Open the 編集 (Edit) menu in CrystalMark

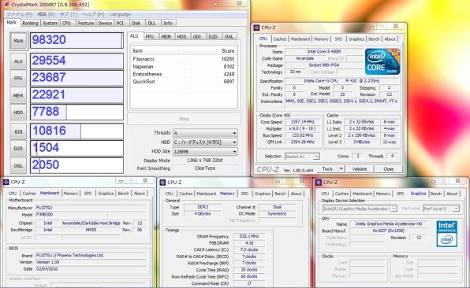click(46, 14)
